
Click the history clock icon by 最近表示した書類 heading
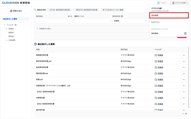35,44
